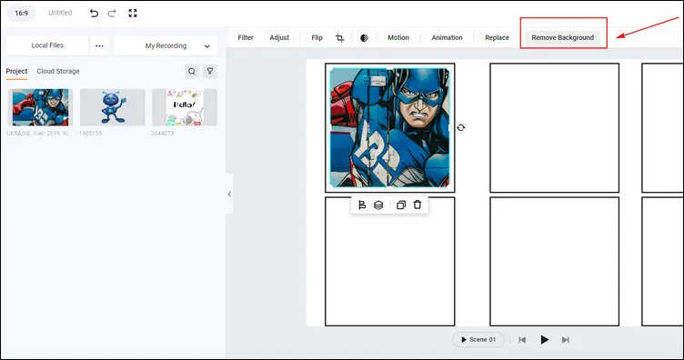The height and width of the screenshot is (360, 684).
Task: Click the Scene 01 play button
Action: tap(478, 339)
